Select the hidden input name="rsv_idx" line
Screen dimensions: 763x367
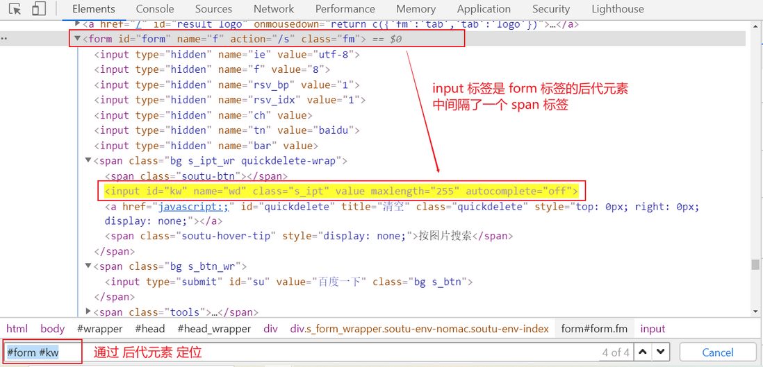pos(230,100)
